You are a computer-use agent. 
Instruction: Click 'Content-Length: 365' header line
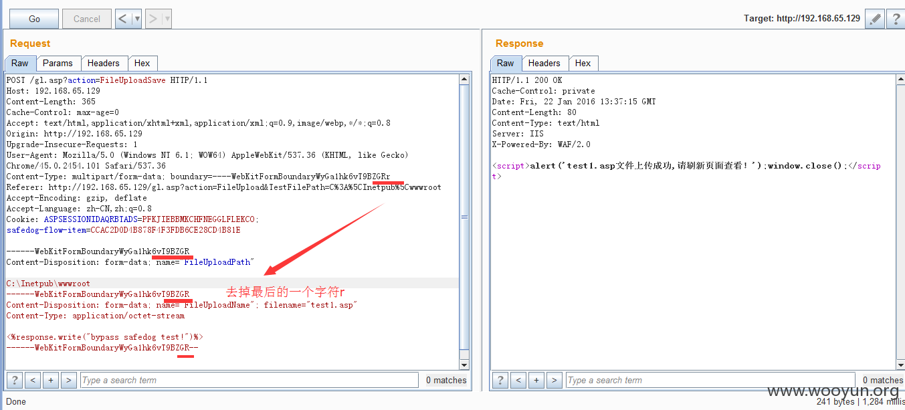[51, 102]
